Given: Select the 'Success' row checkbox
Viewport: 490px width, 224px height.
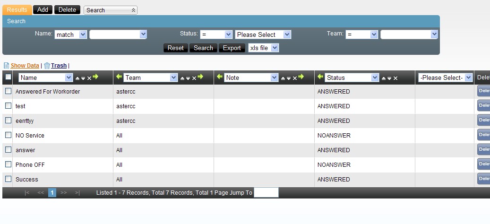Looking at the screenshot, I should pos(8,179).
